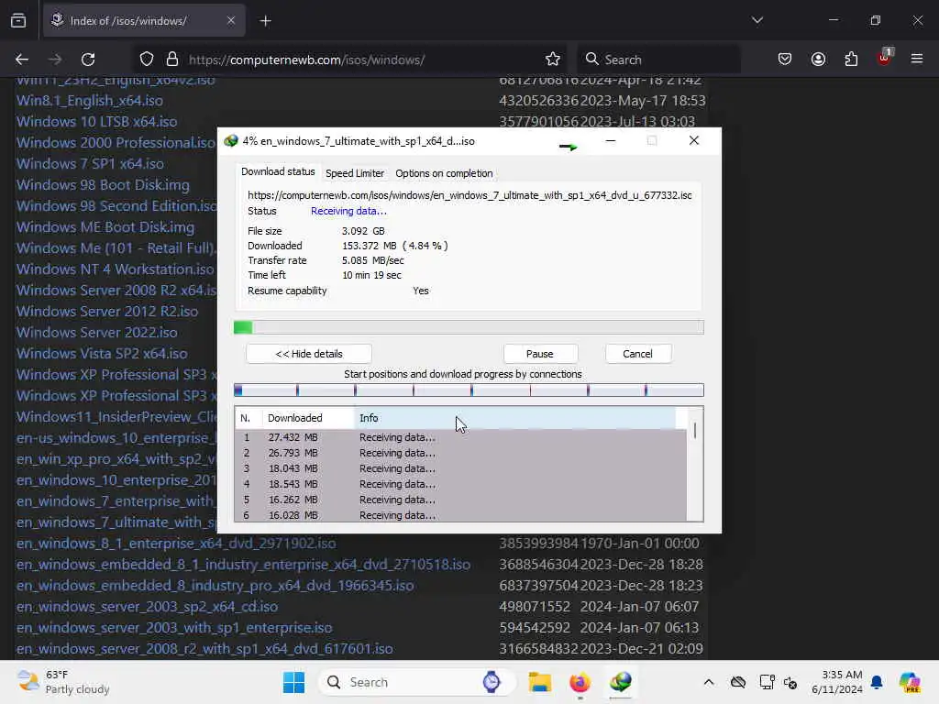Screen dimensions: 939x704
Task: Expand the list all tabs chevron
Action: click(757, 20)
